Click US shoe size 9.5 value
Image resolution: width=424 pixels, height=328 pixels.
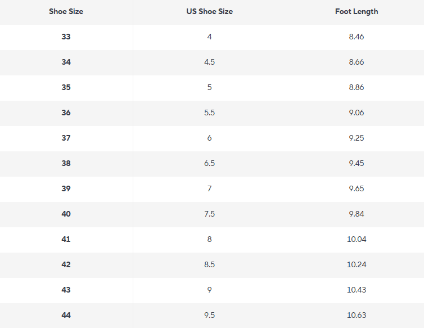click(210, 315)
